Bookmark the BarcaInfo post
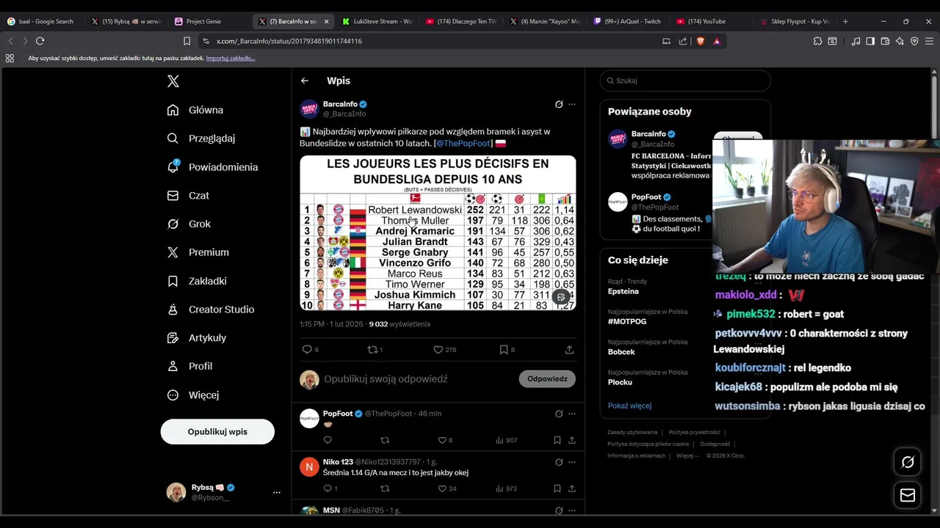The height and width of the screenshot is (528, 940). (504, 350)
